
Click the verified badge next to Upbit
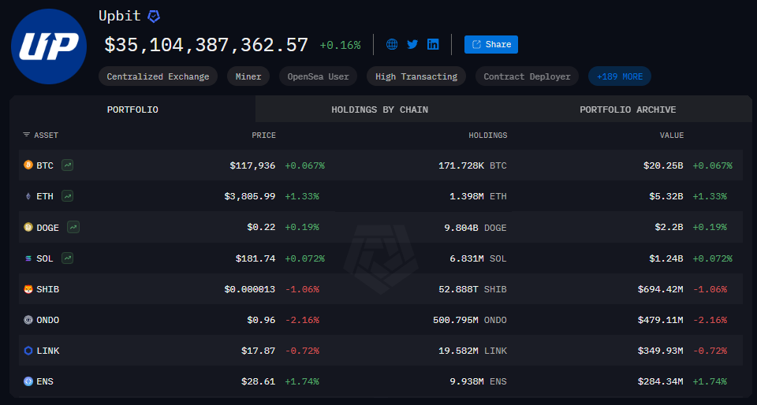coord(155,16)
